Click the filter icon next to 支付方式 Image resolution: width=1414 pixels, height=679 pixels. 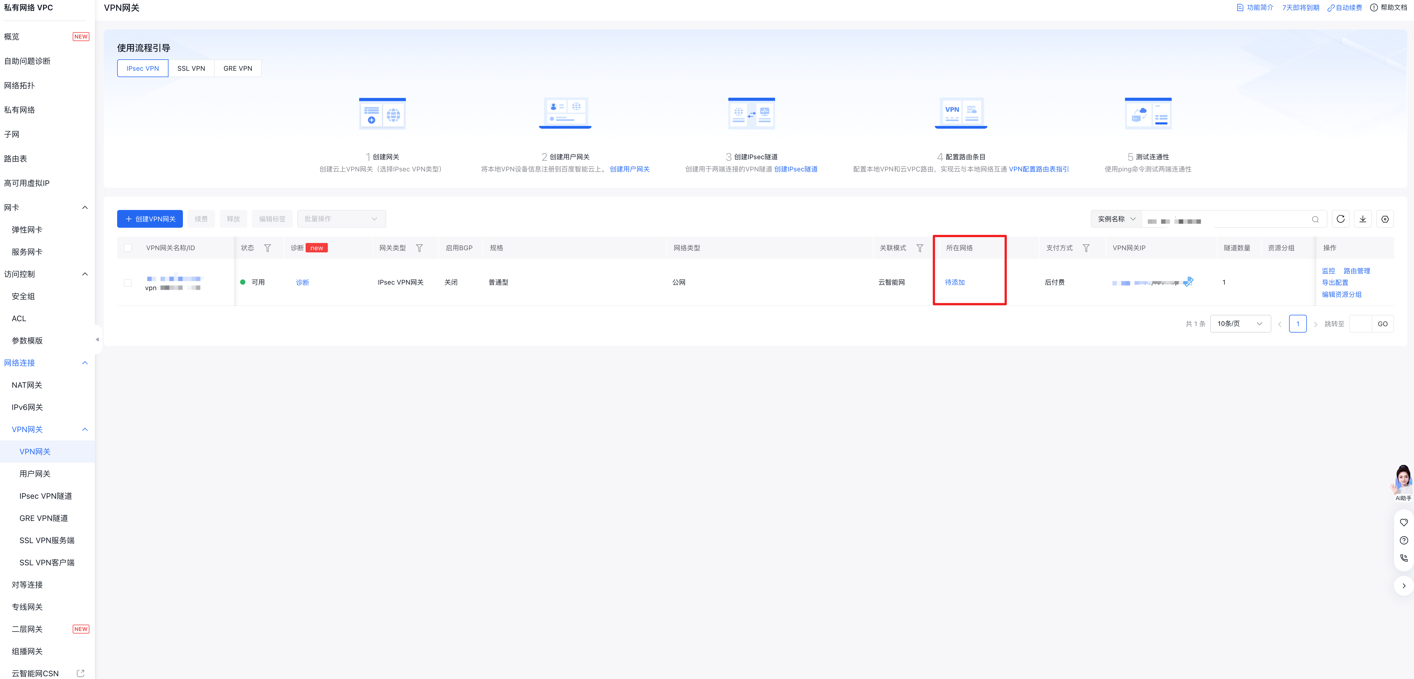(x=1086, y=248)
